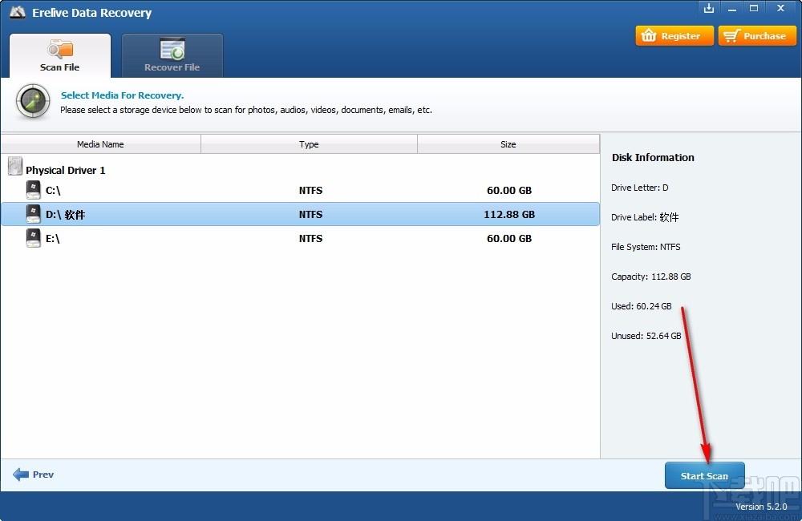Click the Recover File window icon
Screen dimensions: 802x521
(172, 49)
